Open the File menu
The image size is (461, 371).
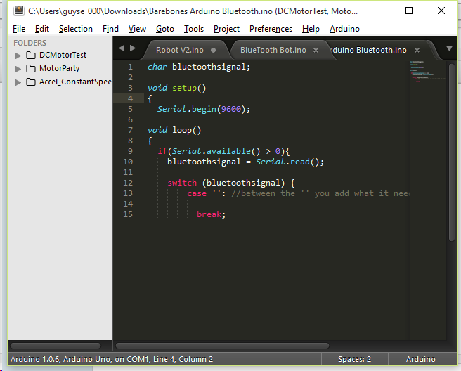[x=19, y=29]
